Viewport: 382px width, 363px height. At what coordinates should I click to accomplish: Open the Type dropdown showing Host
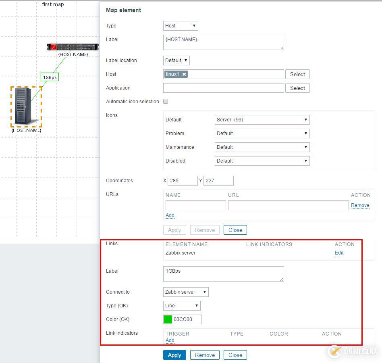[x=181, y=25]
